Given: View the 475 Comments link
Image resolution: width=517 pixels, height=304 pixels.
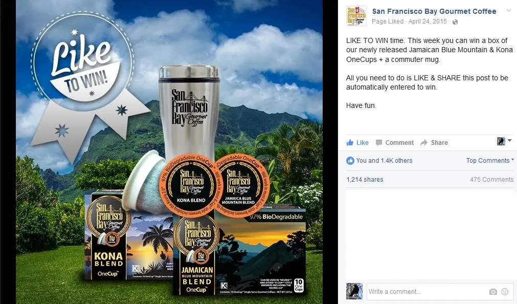Looking at the screenshot, I should (x=491, y=180).
